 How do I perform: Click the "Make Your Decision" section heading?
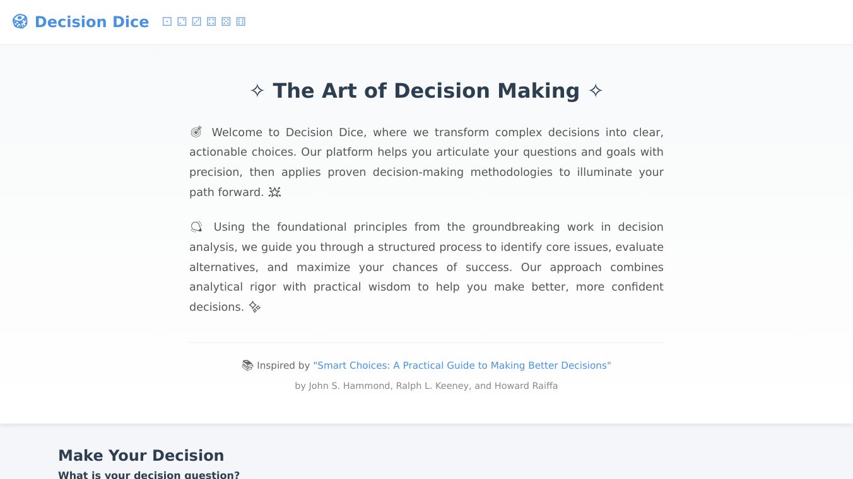141,455
